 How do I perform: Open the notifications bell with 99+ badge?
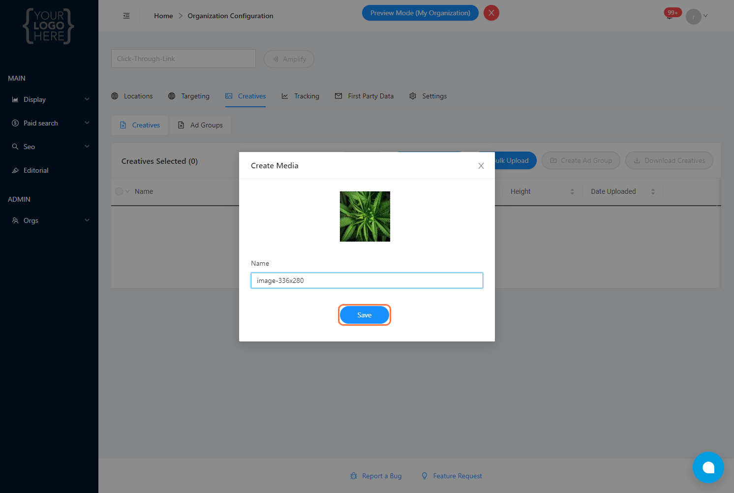point(671,14)
